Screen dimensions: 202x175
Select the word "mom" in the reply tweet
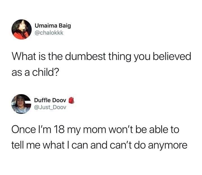click(95, 130)
